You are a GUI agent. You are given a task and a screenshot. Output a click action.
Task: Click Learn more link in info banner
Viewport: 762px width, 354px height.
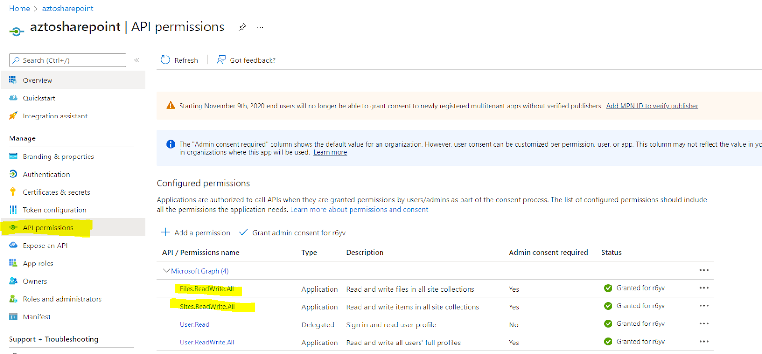pyautogui.click(x=330, y=152)
